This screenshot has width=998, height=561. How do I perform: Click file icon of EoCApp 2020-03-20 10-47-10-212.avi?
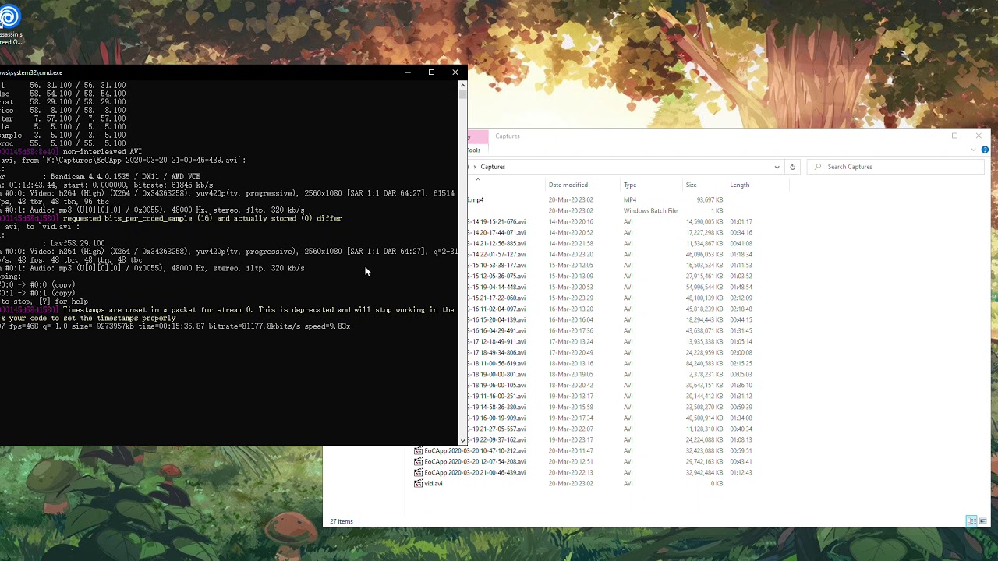point(418,450)
